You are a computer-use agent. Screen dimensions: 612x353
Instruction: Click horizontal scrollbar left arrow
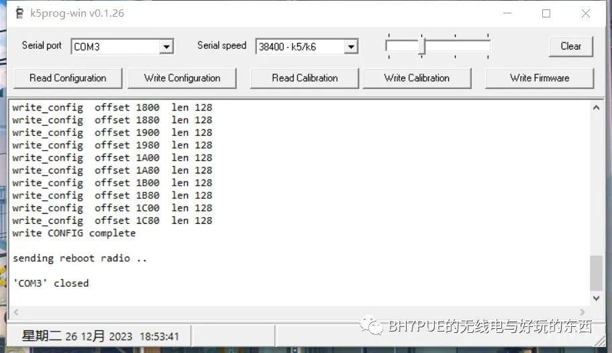(x=16, y=312)
